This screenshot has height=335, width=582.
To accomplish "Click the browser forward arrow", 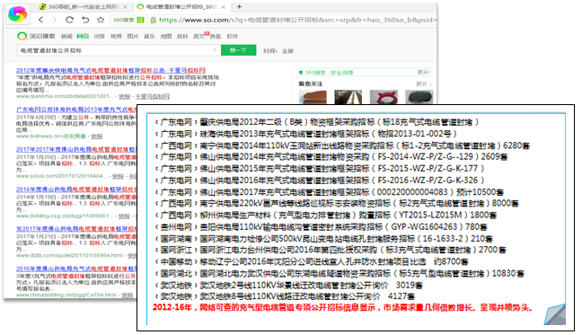I will coord(55,20).
